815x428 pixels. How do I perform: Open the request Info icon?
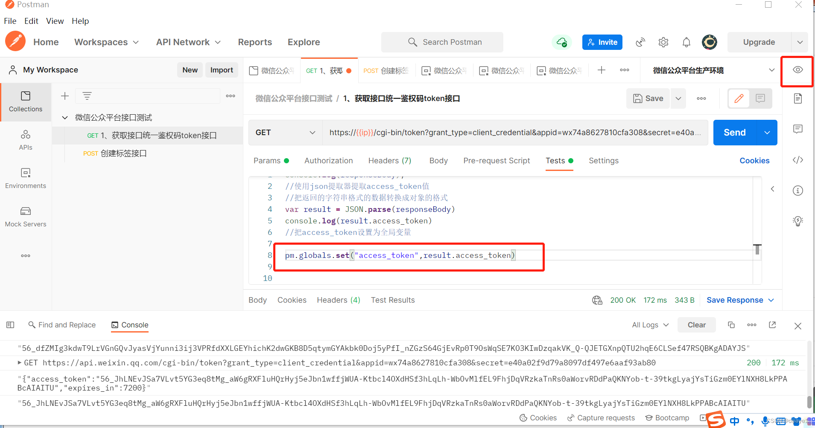pyautogui.click(x=797, y=191)
